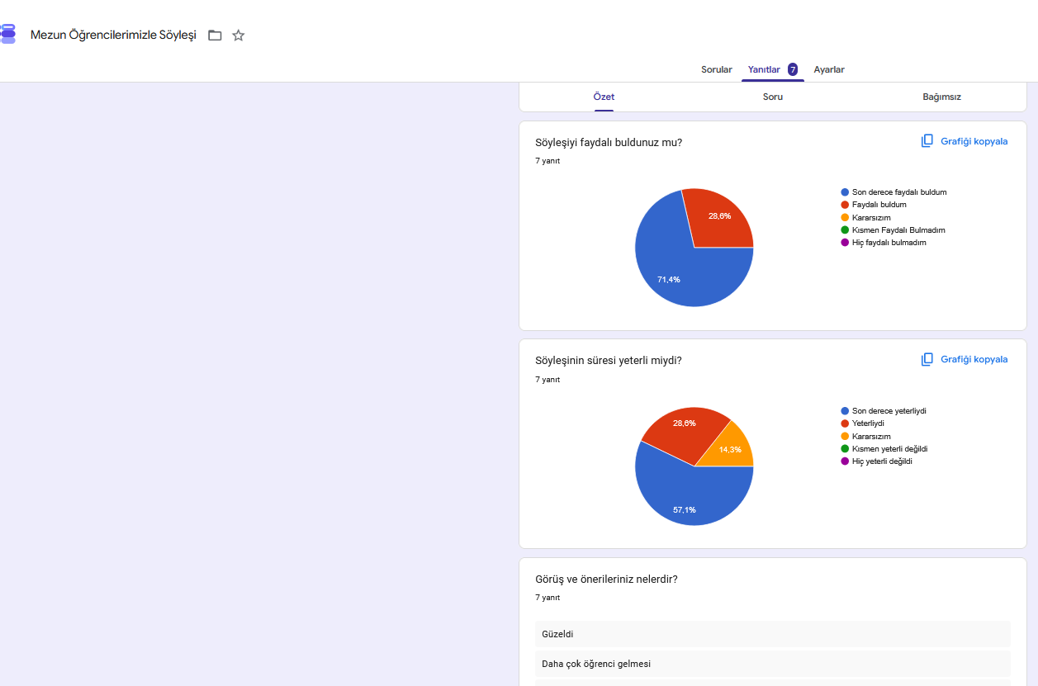This screenshot has height=686, width=1038.
Task: Switch to the Yanıtlar tab
Action: coord(764,69)
